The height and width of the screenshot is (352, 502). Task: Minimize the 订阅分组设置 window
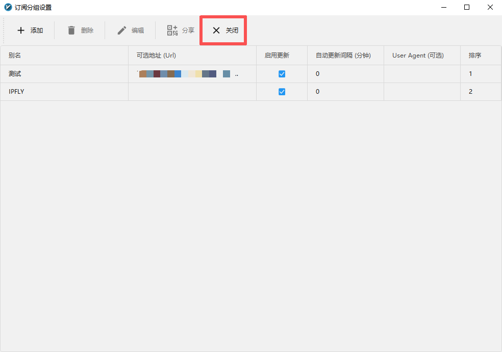click(443, 7)
